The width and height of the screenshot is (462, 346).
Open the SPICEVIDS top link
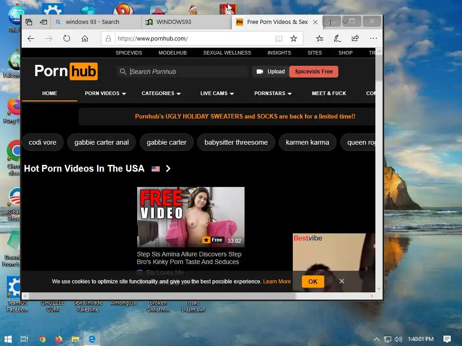pos(129,53)
